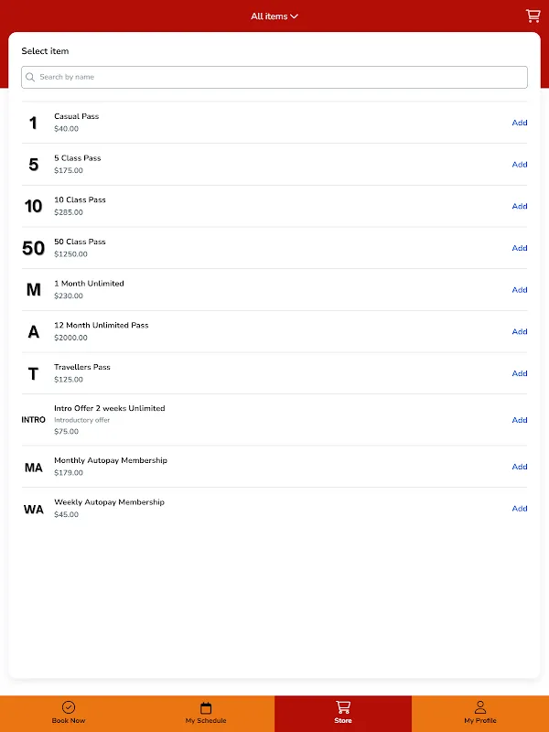Screen dimensions: 549x732
Task: Expand the All items dropdown
Action: coord(274,16)
